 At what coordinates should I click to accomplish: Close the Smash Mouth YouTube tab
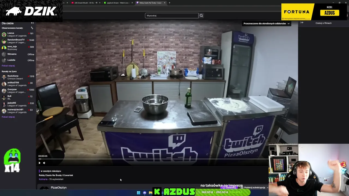coord(100,3)
